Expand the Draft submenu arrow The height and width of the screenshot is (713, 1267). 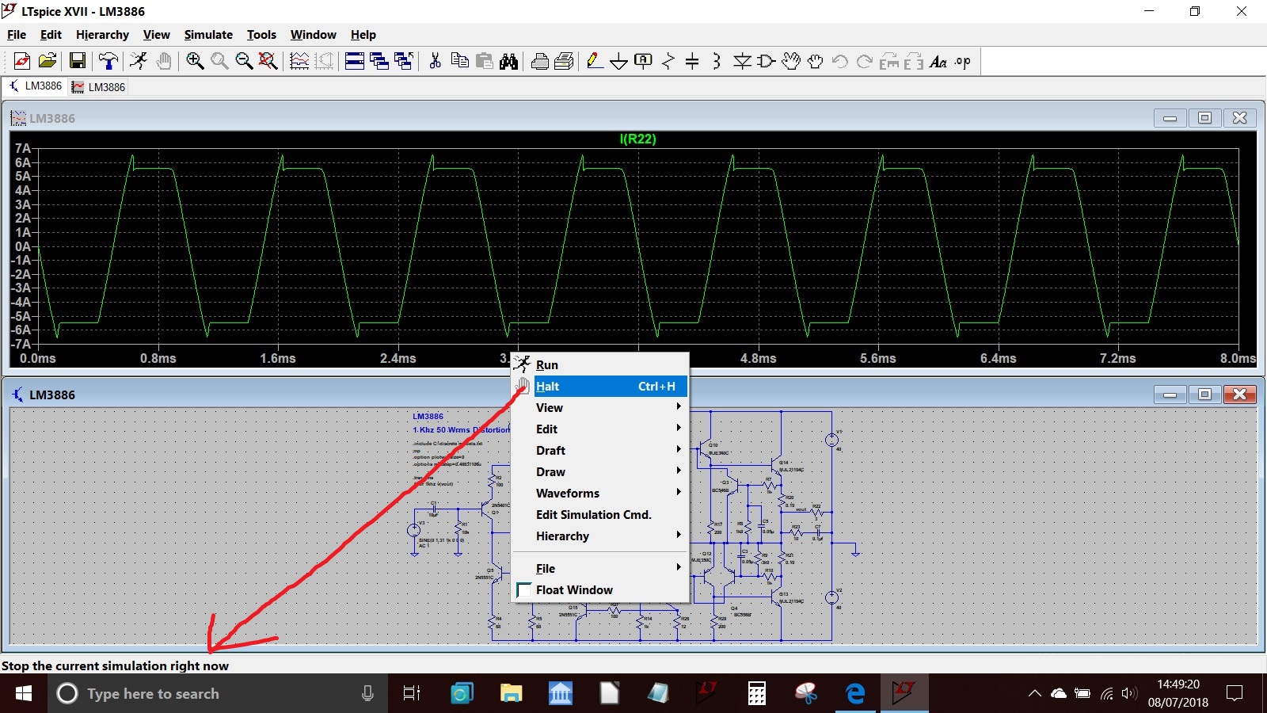(x=679, y=449)
